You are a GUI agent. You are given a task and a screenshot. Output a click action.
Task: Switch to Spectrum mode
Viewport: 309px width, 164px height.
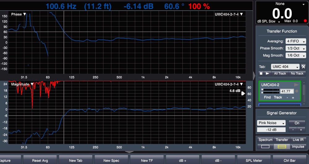[x=265, y=140]
